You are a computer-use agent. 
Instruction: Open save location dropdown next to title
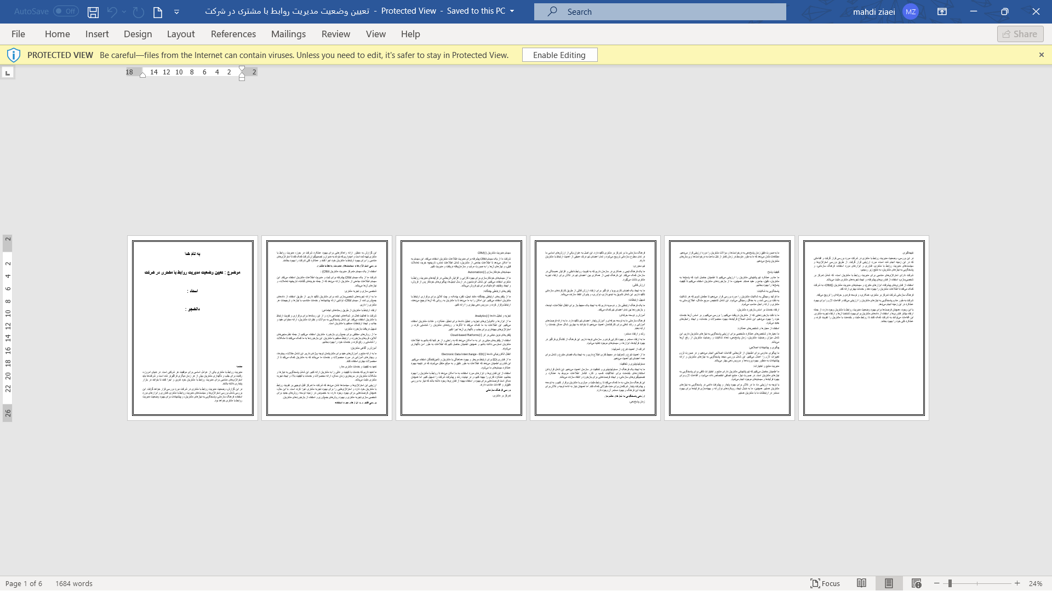(x=512, y=11)
